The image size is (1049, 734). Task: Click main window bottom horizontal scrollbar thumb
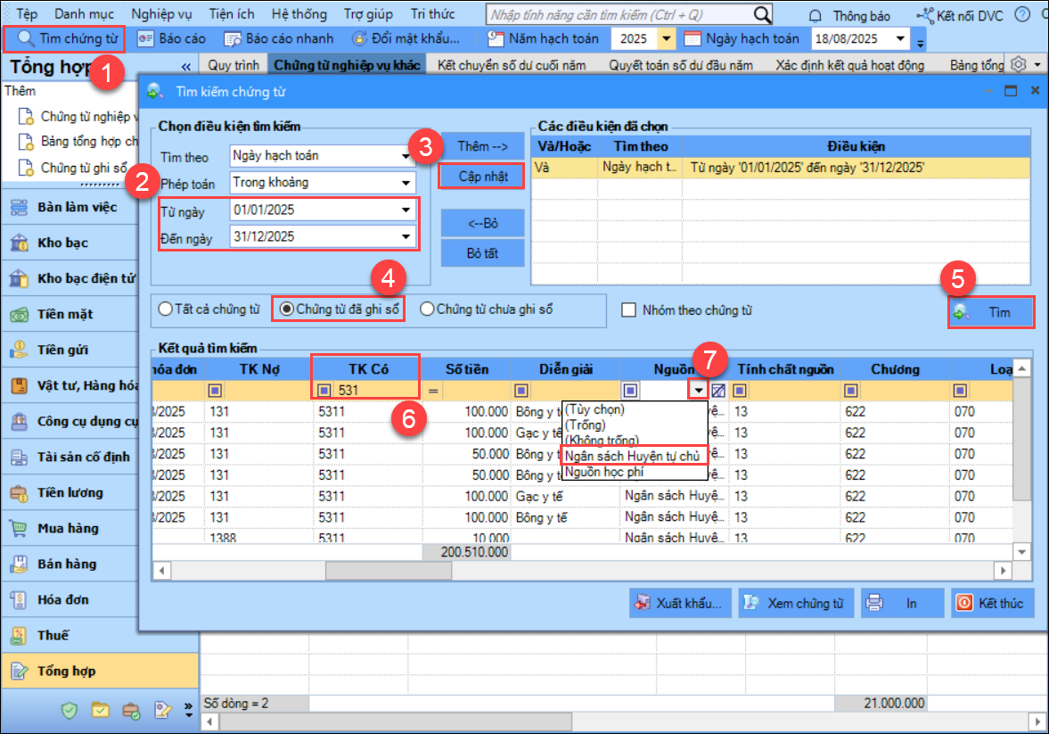click(x=396, y=722)
